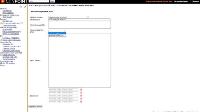Viewport: 200px width, 112px height.
Task: Remove the second attachment with red X
Action: [81, 93]
